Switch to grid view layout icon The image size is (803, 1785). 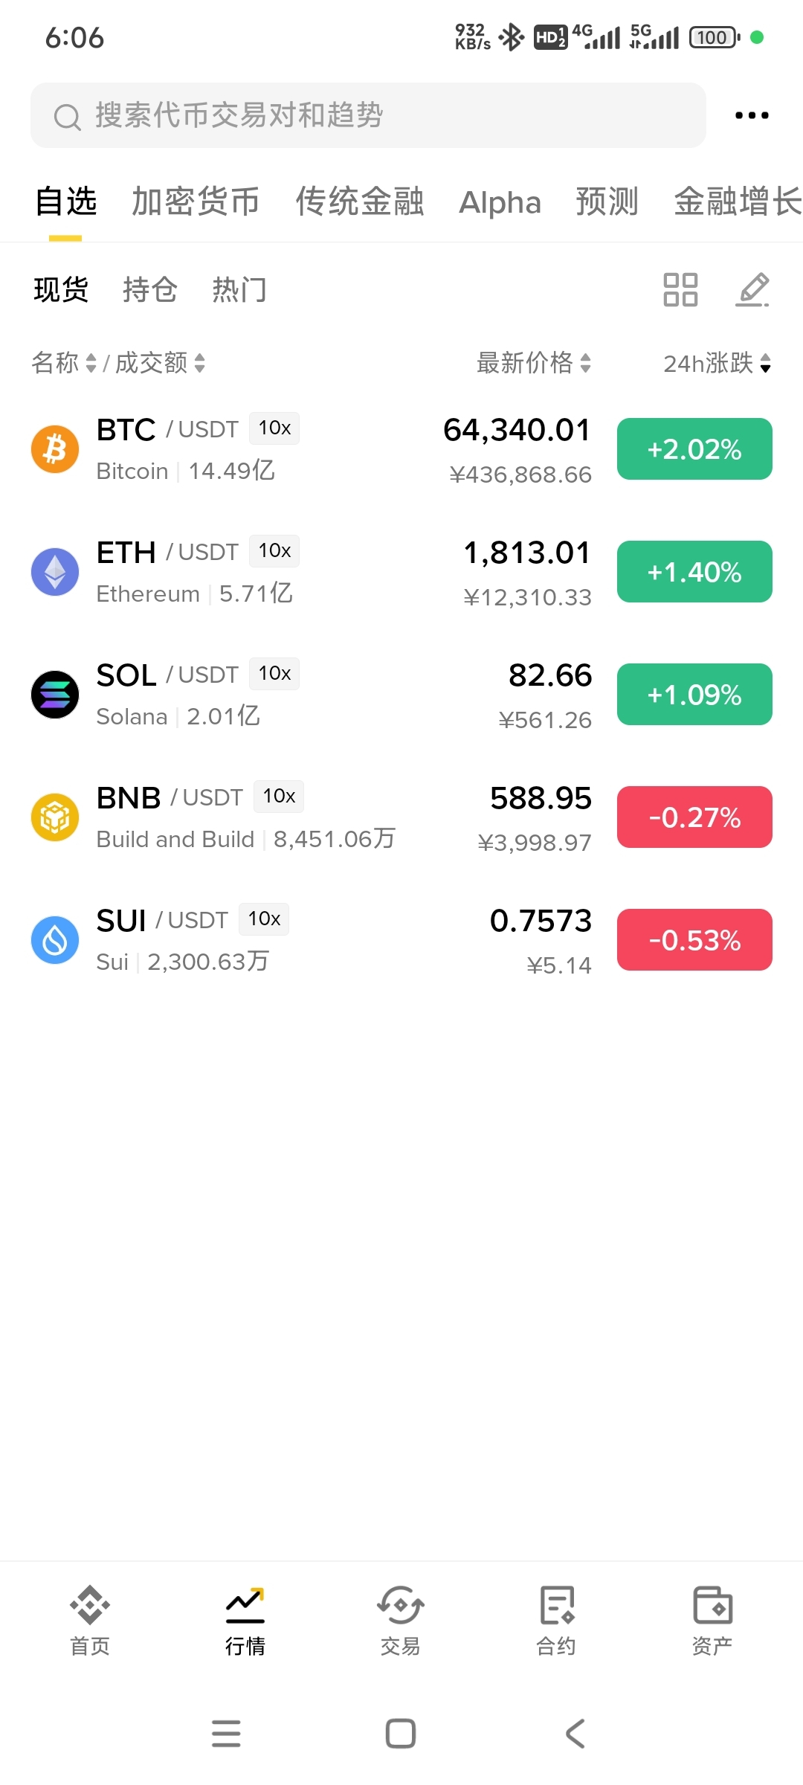[x=680, y=290]
